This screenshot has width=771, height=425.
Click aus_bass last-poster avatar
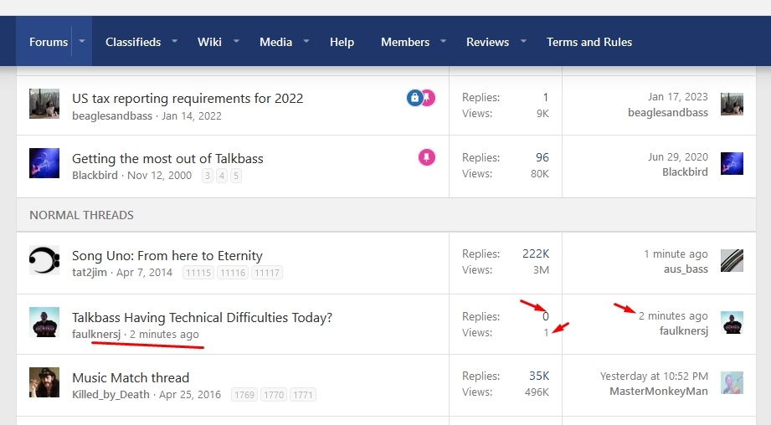click(732, 261)
